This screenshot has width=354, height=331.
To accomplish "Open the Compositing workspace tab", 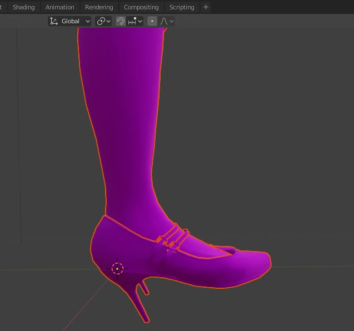I will [141, 7].
